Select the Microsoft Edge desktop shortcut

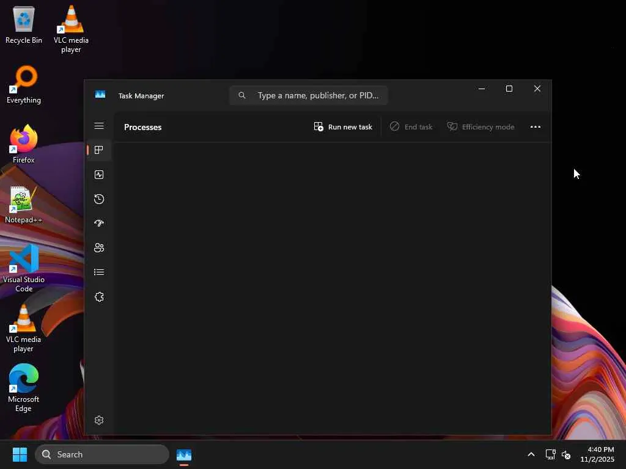point(24,388)
